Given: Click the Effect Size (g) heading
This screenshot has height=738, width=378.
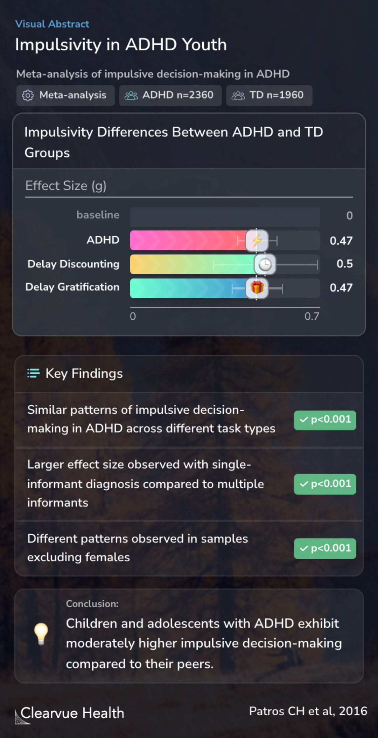Looking at the screenshot, I should click(x=66, y=186).
